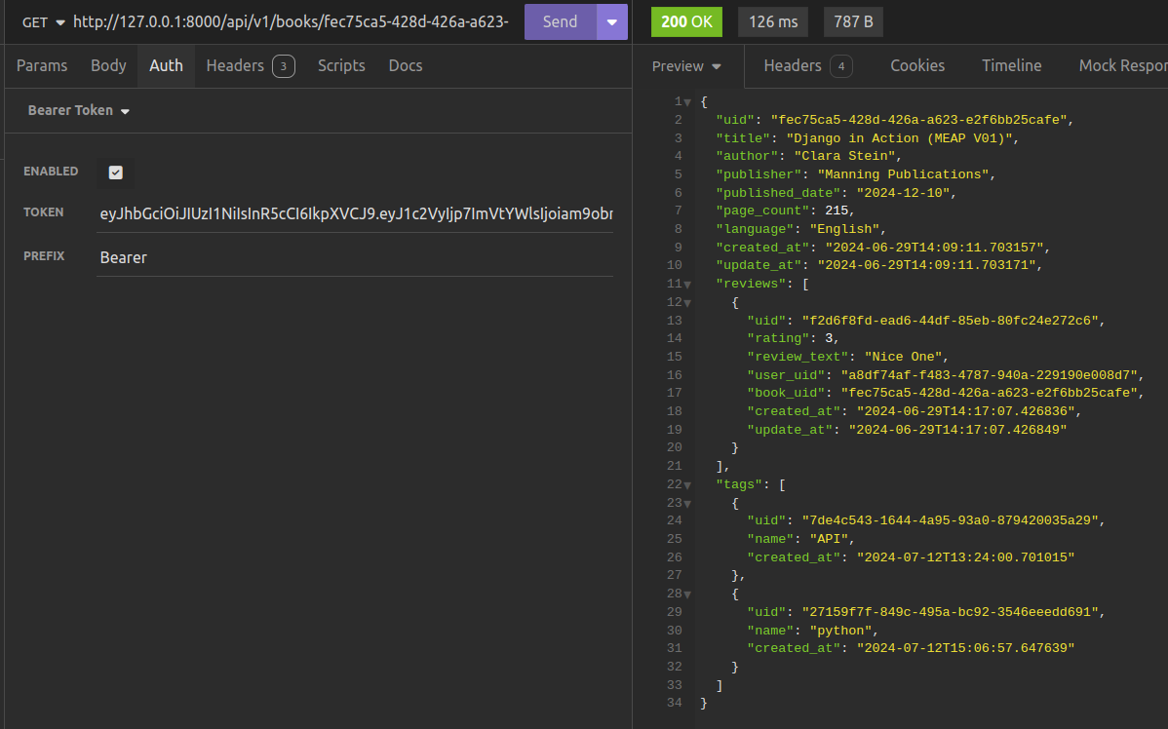
Task: Click the Prefix field containing Bearer
Action: point(356,258)
